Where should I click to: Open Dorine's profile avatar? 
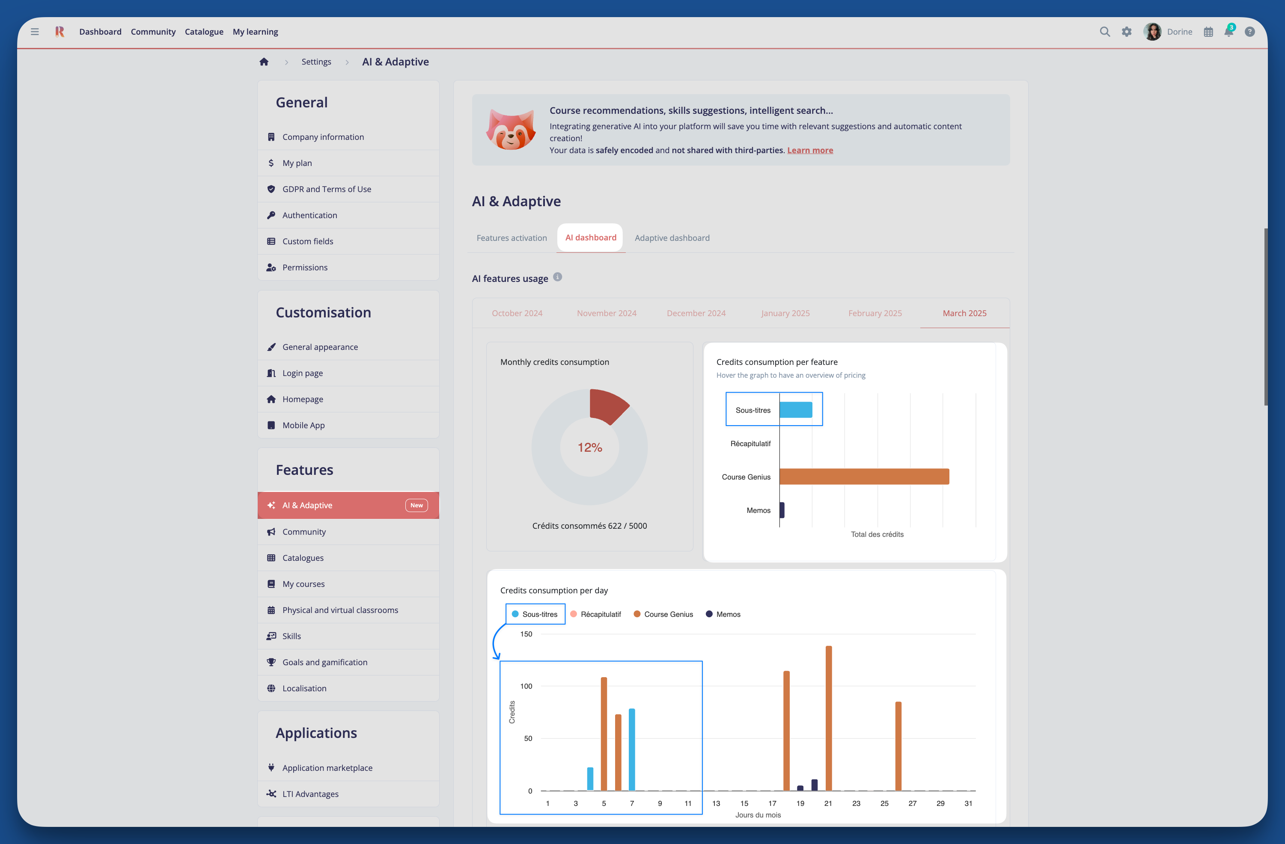point(1153,32)
